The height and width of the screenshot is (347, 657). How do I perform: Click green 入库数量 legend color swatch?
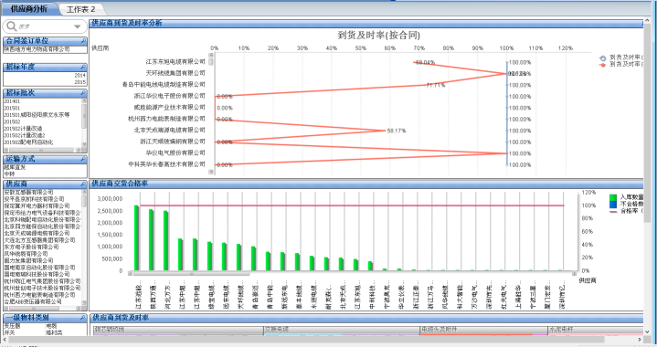613,197
